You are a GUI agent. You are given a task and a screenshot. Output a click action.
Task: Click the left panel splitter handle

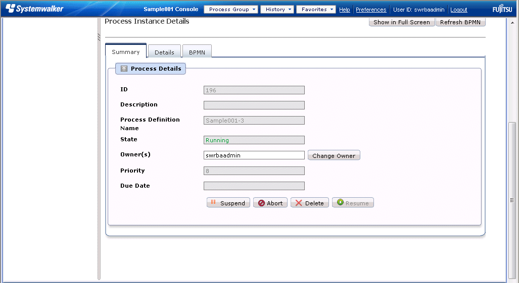coord(99,37)
